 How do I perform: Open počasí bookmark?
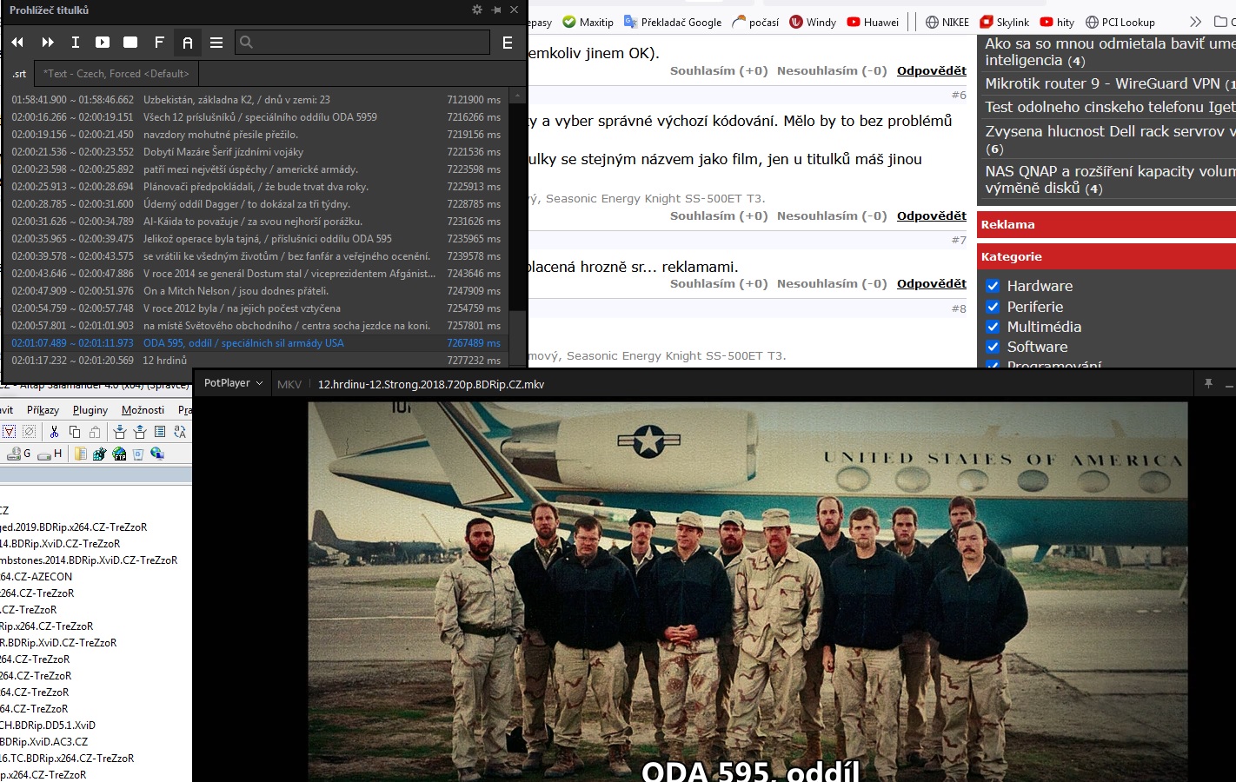(x=755, y=22)
